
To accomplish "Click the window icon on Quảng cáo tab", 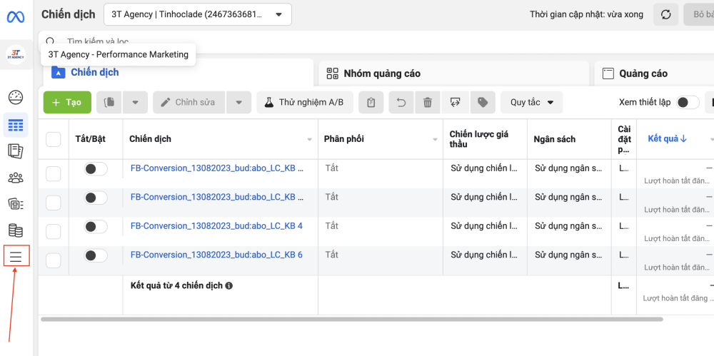I will coord(608,73).
